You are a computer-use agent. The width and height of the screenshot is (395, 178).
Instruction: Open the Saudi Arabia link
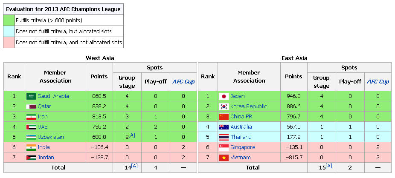point(53,96)
